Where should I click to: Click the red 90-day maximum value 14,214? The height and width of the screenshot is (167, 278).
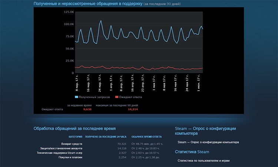[133, 109]
